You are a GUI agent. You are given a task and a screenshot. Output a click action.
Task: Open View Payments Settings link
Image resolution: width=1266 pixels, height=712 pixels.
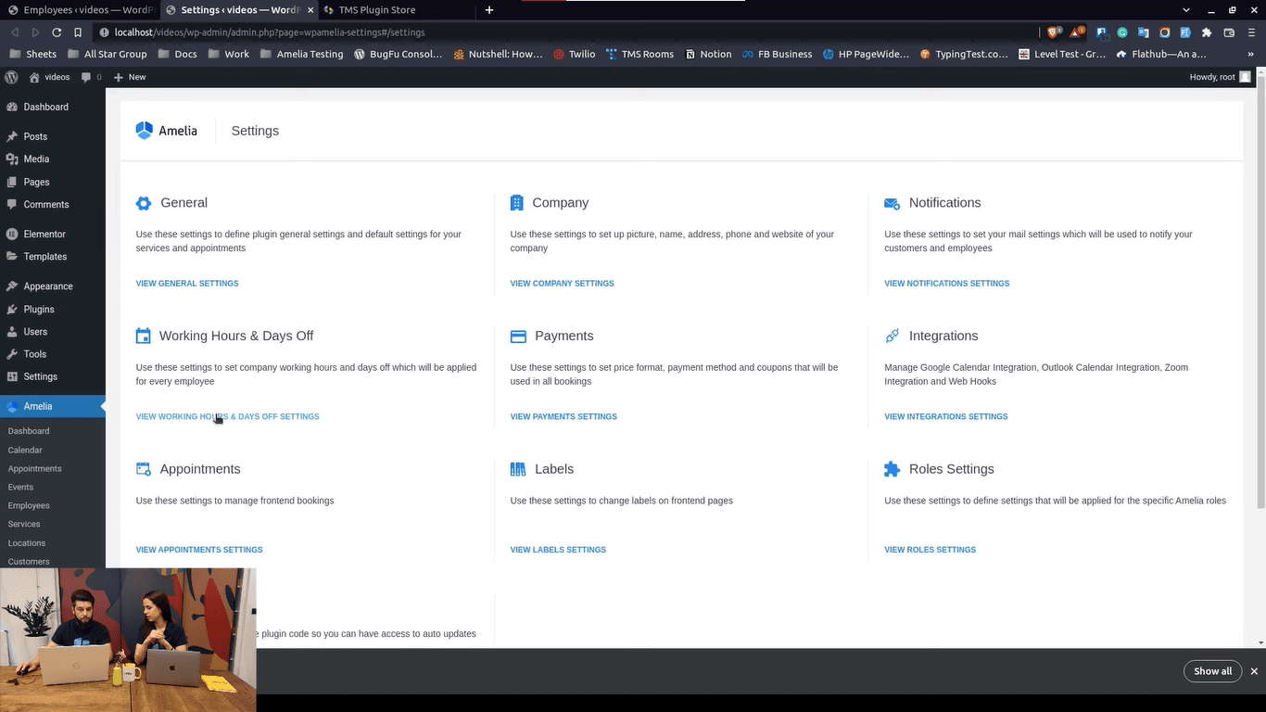pos(563,417)
